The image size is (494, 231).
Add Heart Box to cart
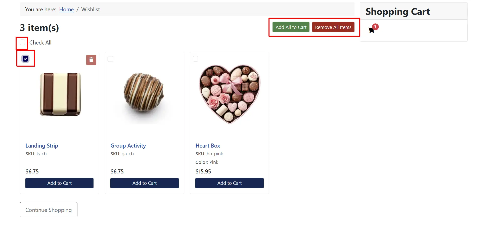coord(230,183)
